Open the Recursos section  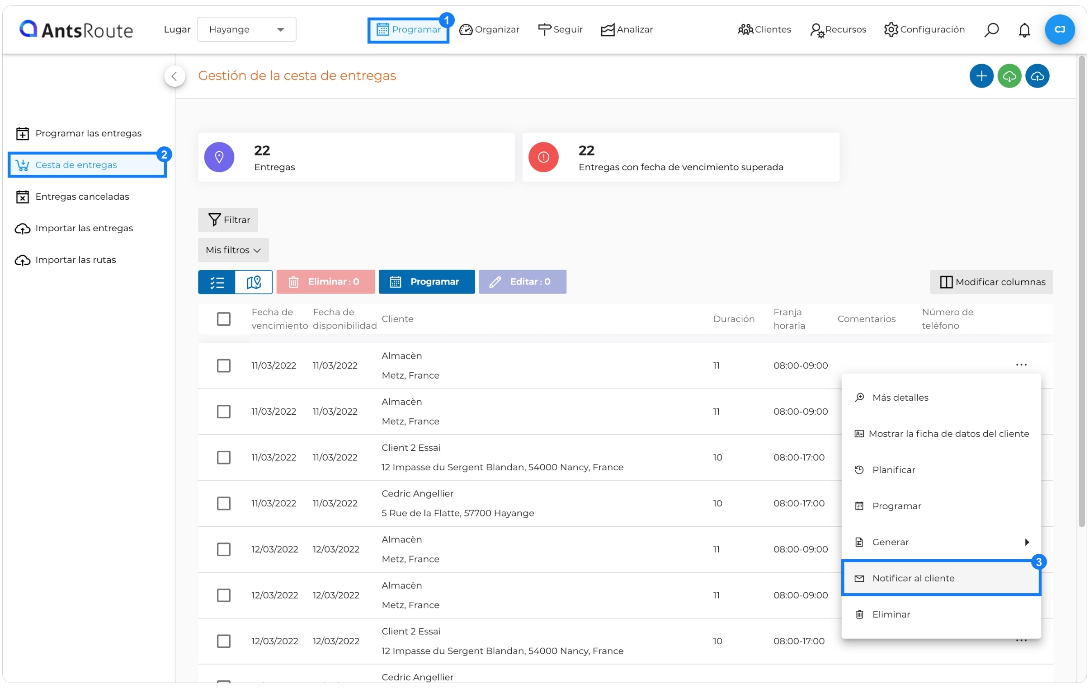(x=838, y=30)
